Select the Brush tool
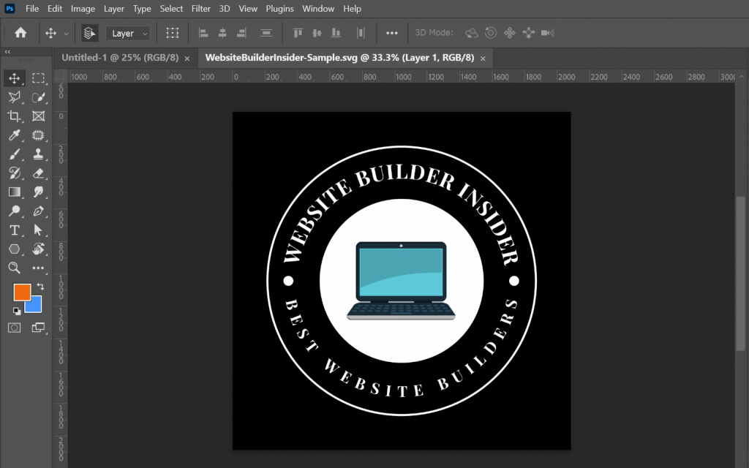The image size is (749, 468). [x=15, y=154]
